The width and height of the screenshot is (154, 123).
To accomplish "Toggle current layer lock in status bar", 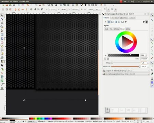I will (x=26, y=121).
